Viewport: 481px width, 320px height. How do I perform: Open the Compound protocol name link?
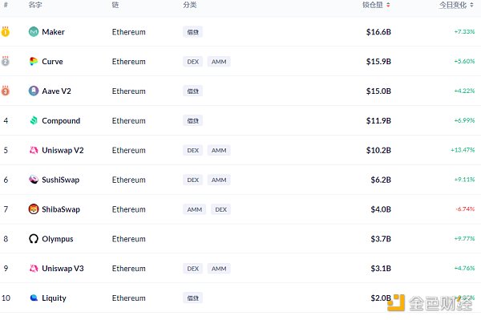click(x=61, y=120)
